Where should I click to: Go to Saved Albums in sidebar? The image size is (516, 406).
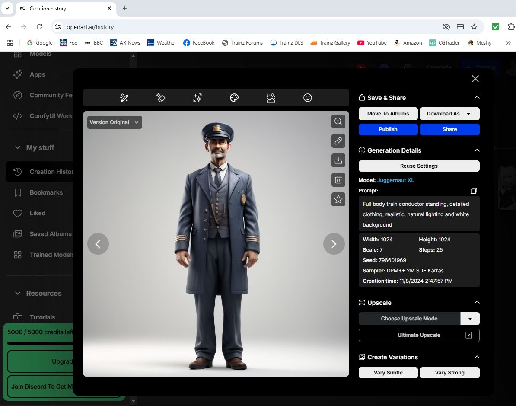pyautogui.click(x=50, y=234)
